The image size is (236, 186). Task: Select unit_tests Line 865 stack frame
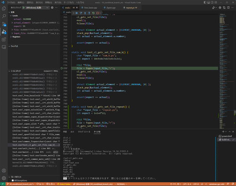click(34, 148)
